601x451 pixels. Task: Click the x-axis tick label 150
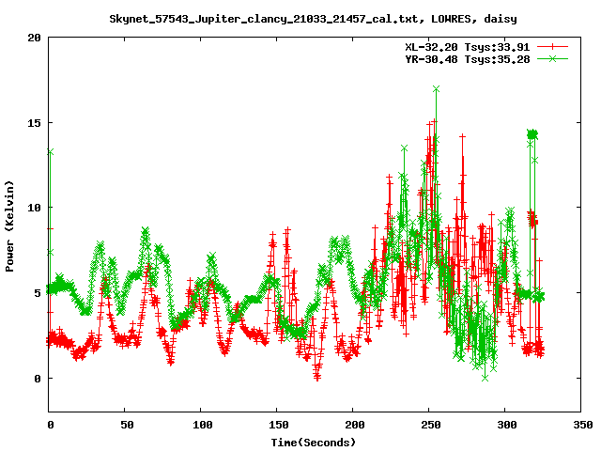coord(278,425)
